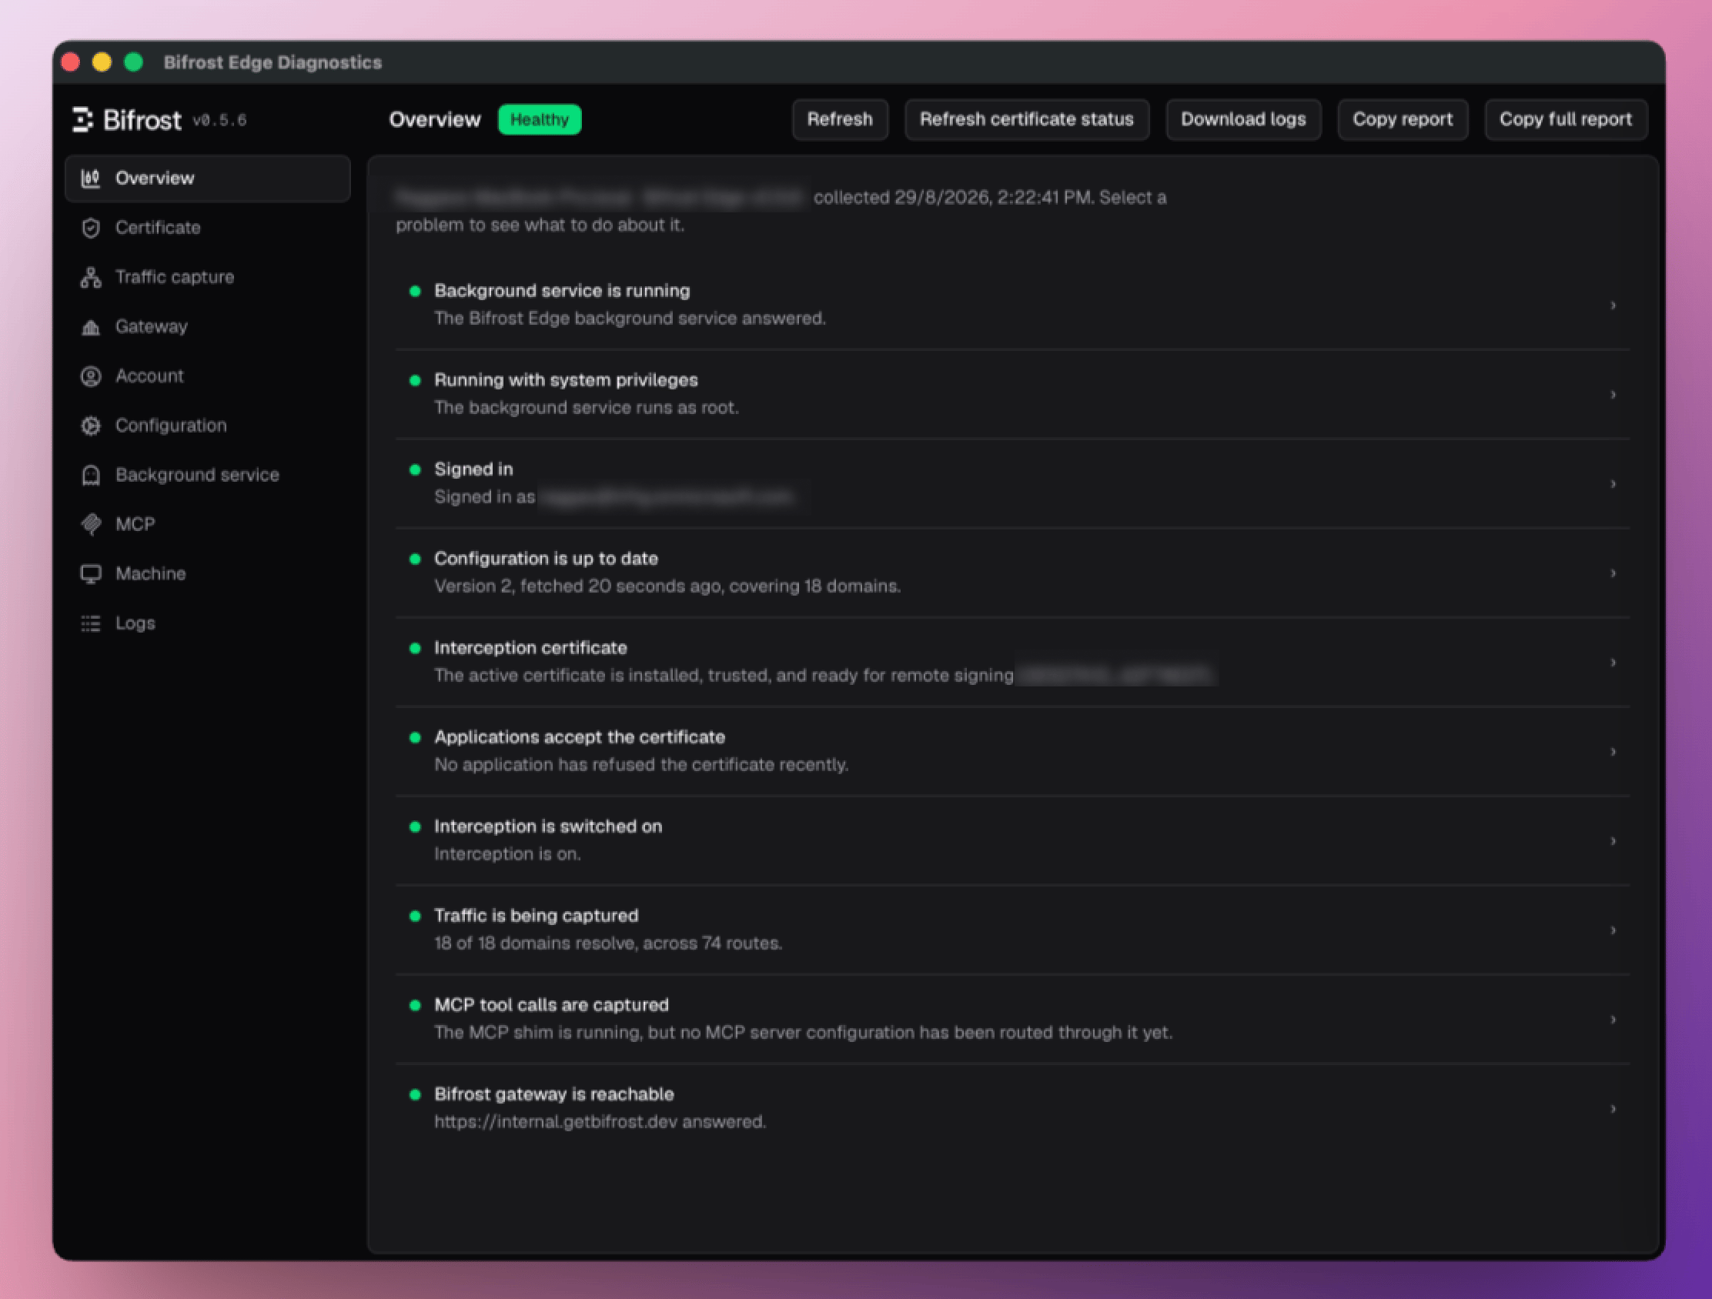Click the Gateway building icon
The image size is (1712, 1299).
91,327
